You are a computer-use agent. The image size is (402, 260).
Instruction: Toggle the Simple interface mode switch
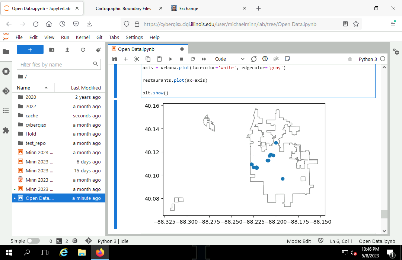(33, 241)
